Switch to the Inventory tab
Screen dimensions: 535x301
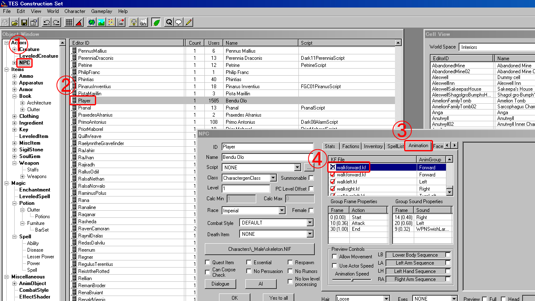(x=373, y=146)
